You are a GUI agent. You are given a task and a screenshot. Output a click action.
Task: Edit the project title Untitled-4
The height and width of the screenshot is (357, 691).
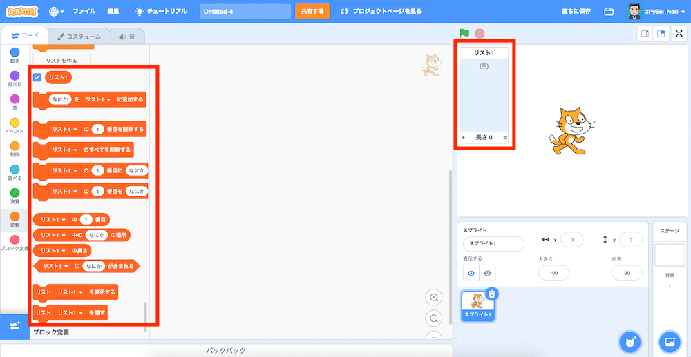(x=245, y=12)
